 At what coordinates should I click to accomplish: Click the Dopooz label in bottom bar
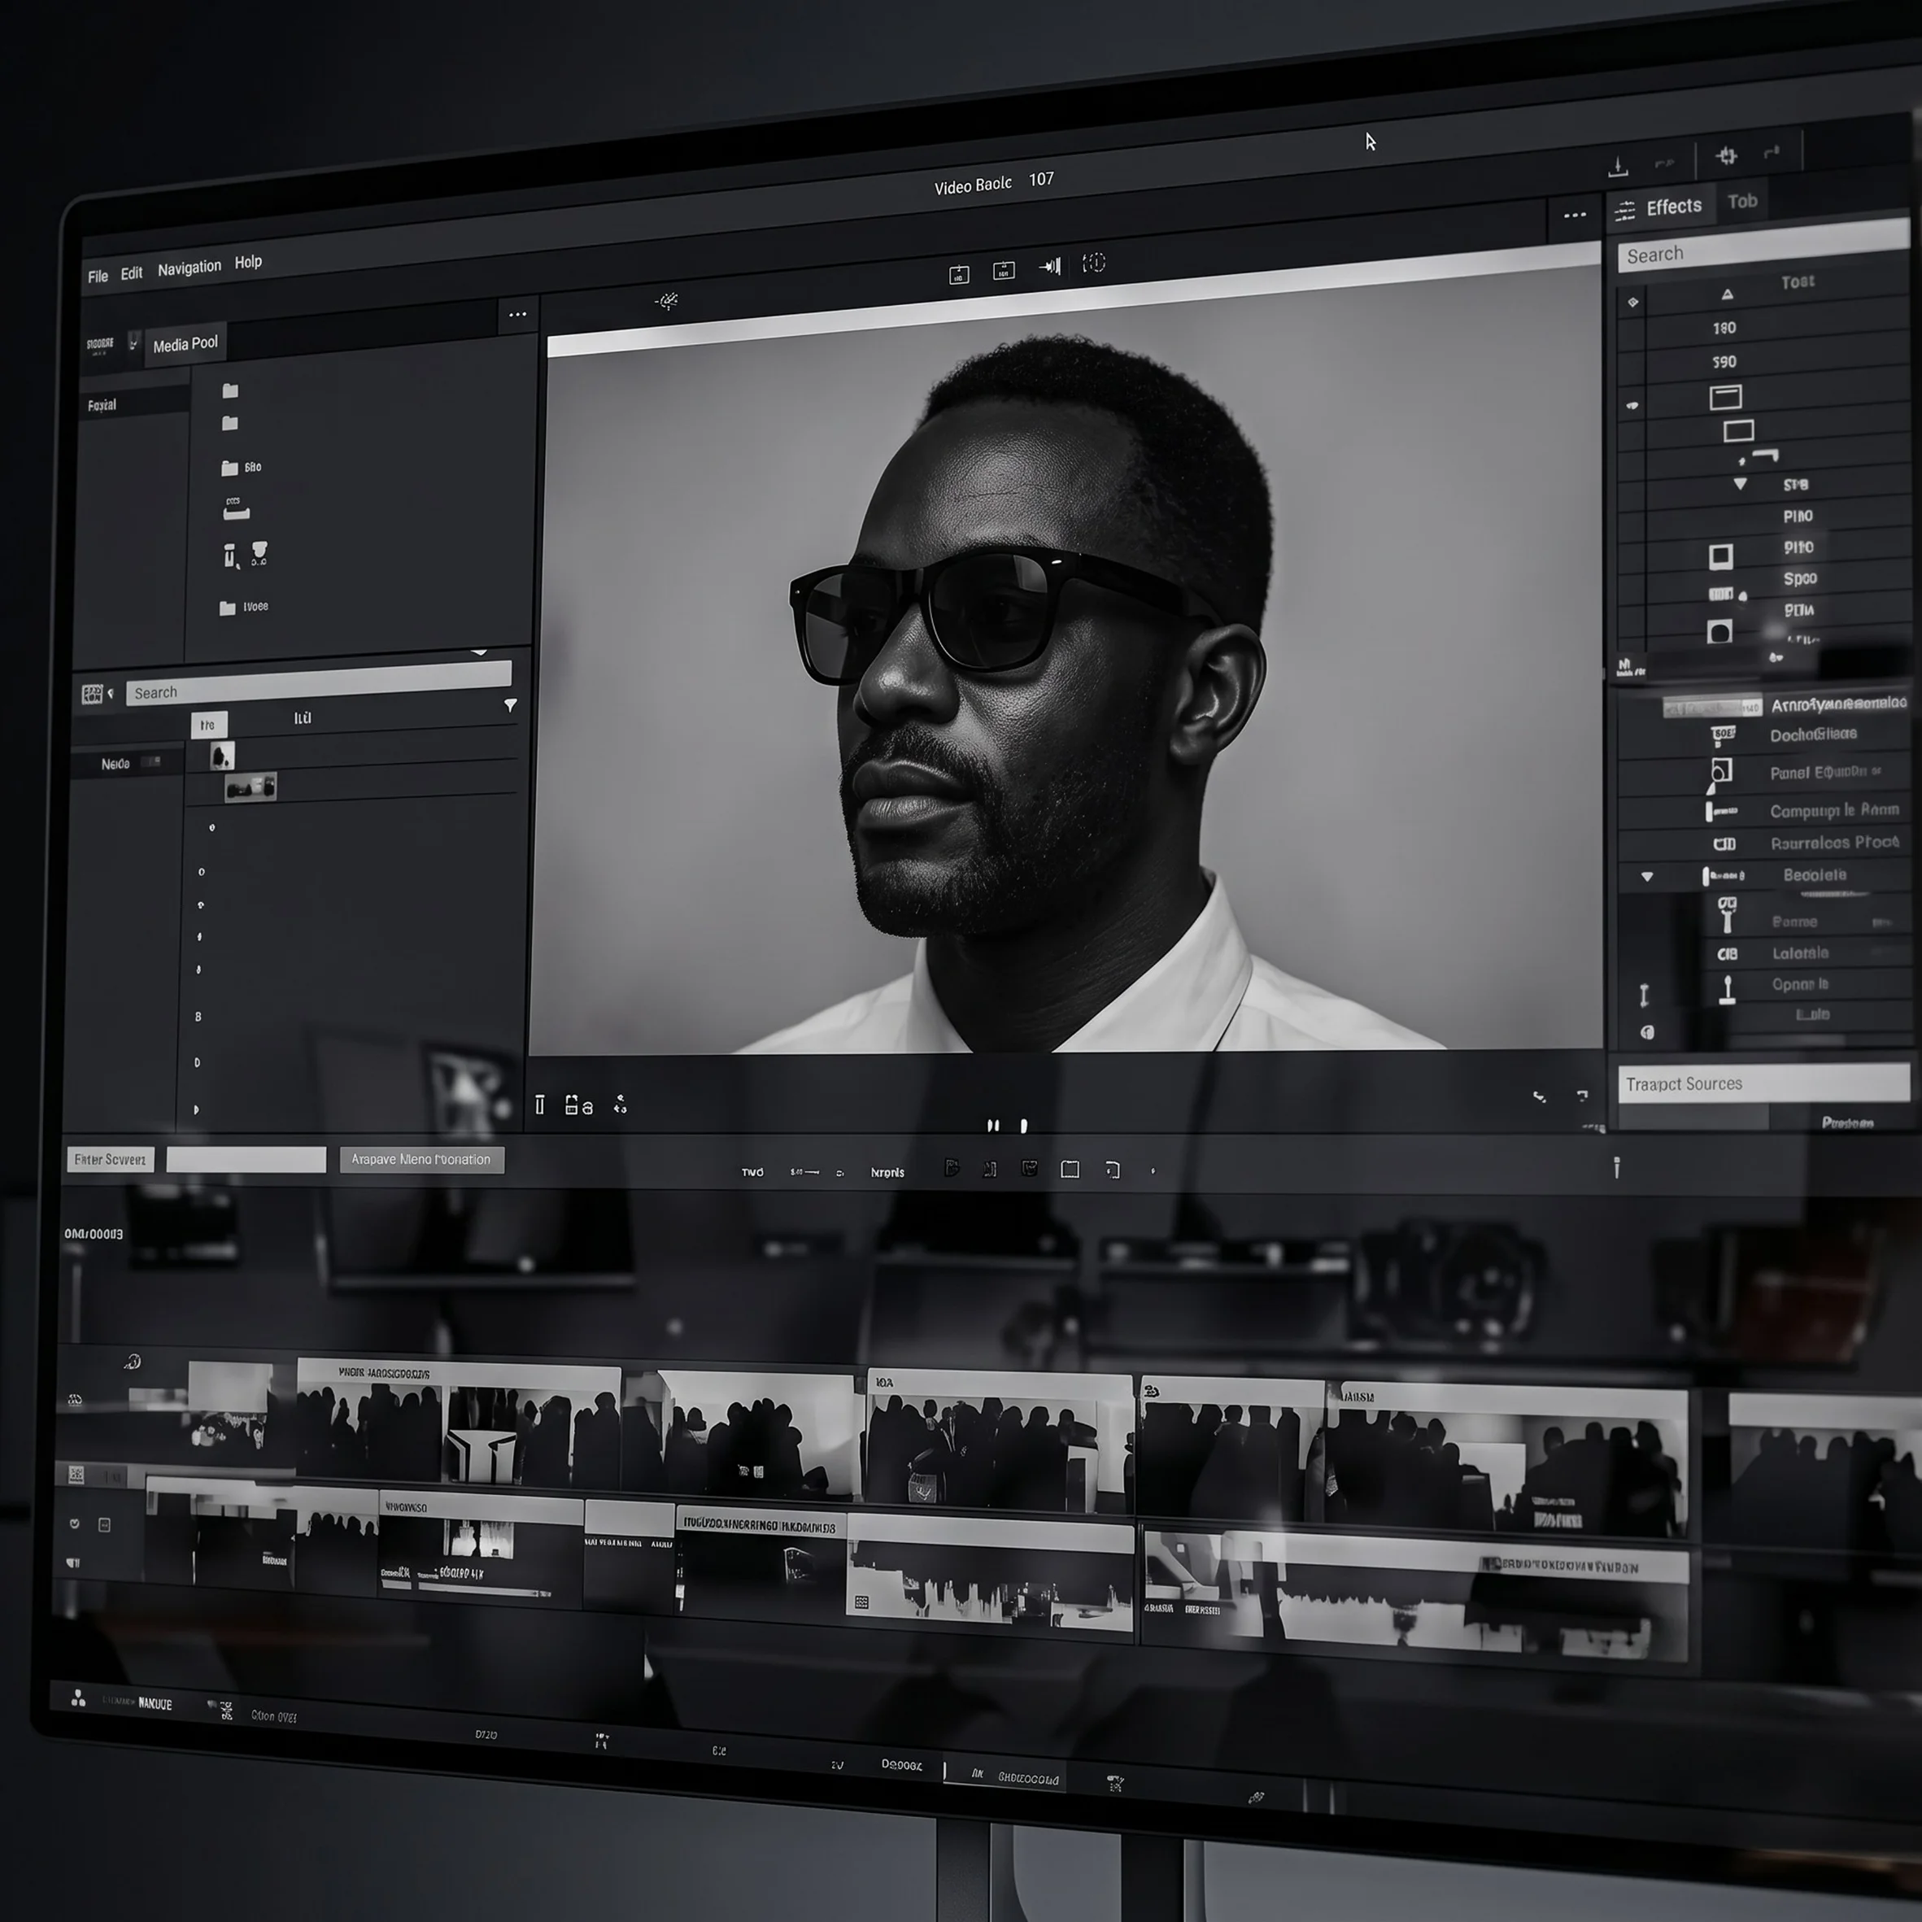pyautogui.click(x=901, y=1765)
